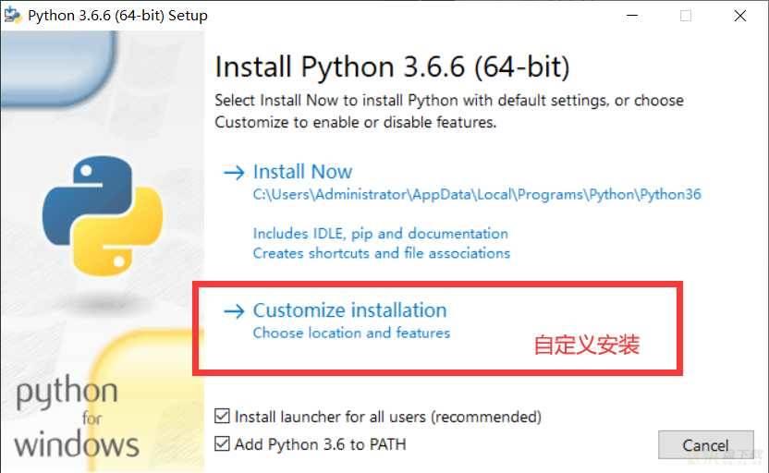This screenshot has height=473, width=769.
Task: Click 'Includes IDLE, pip and documentation' text
Action: coord(381,234)
